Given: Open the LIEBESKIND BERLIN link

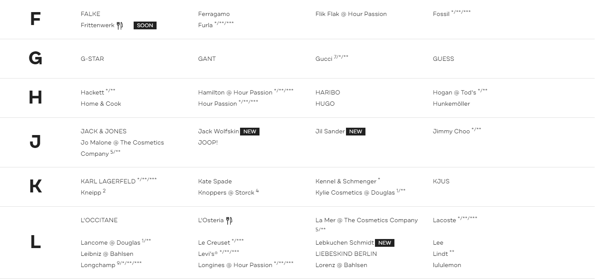Looking at the screenshot, I should click(346, 254).
